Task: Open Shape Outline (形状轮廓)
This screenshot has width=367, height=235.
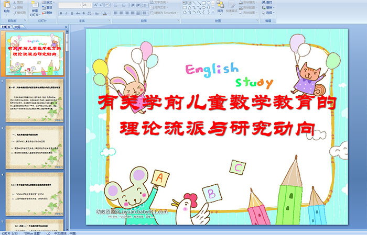Action: point(249,7)
